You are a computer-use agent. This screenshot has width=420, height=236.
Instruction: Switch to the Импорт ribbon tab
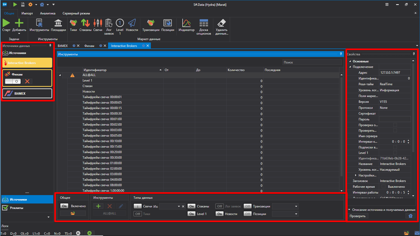click(x=27, y=13)
